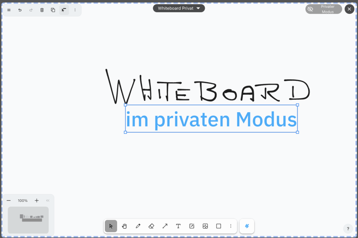Undo the last whiteboard action
358x238 pixels.
20,10
